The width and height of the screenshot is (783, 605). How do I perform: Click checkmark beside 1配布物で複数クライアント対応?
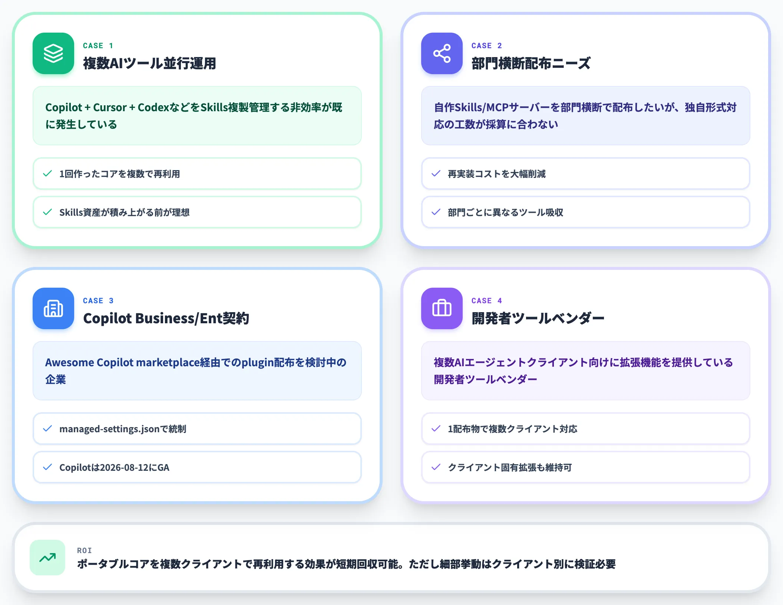coord(436,429)
